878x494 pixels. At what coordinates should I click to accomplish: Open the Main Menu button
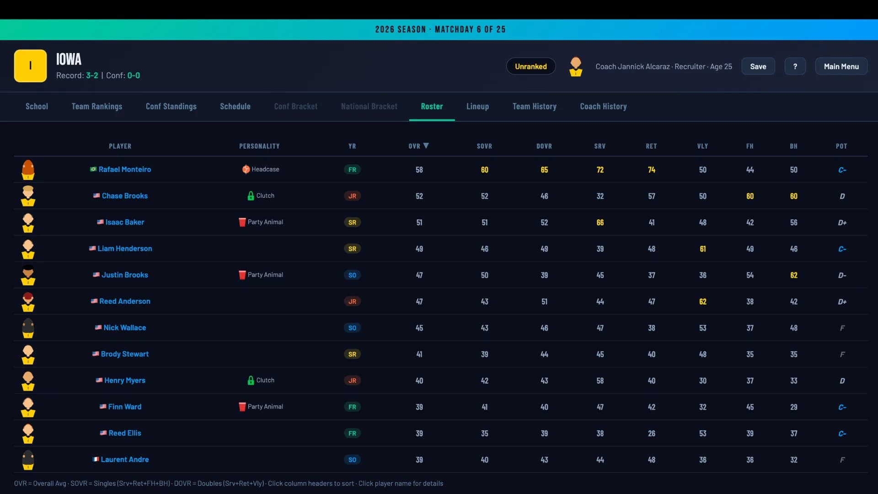click(x=841, y=66)
